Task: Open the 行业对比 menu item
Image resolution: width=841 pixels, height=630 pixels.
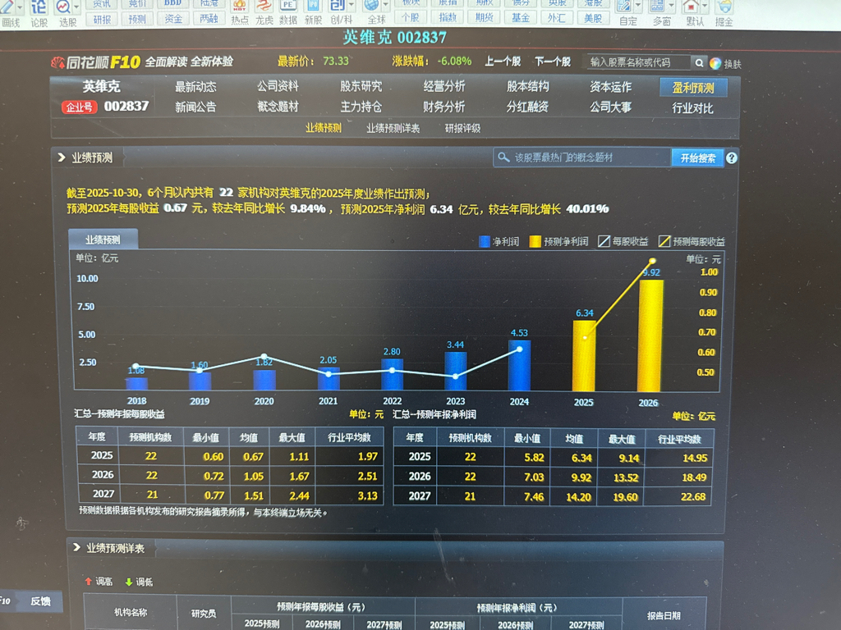Action: click(x=693, y=108)
